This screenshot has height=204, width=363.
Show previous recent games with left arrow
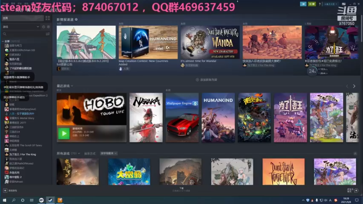coord(347,86)
